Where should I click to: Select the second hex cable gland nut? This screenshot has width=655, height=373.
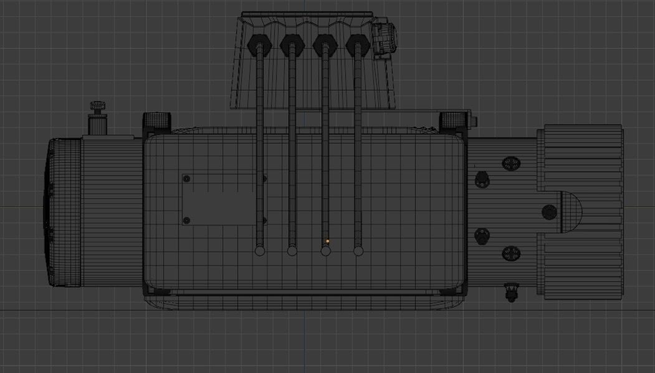pos(292,45)
